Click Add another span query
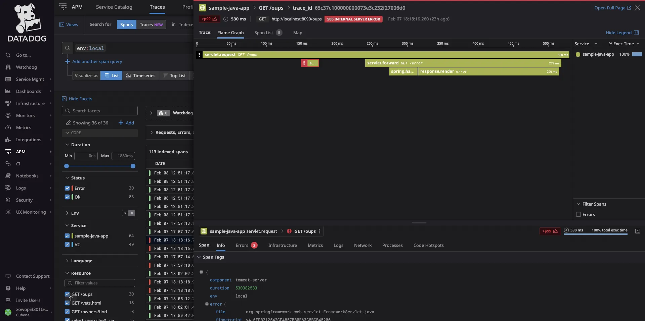This screenshot has width=645, height=321. [x=94, y=61]
